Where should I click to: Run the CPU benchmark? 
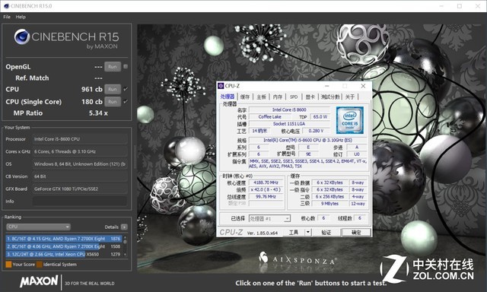[x=113, y=90]
